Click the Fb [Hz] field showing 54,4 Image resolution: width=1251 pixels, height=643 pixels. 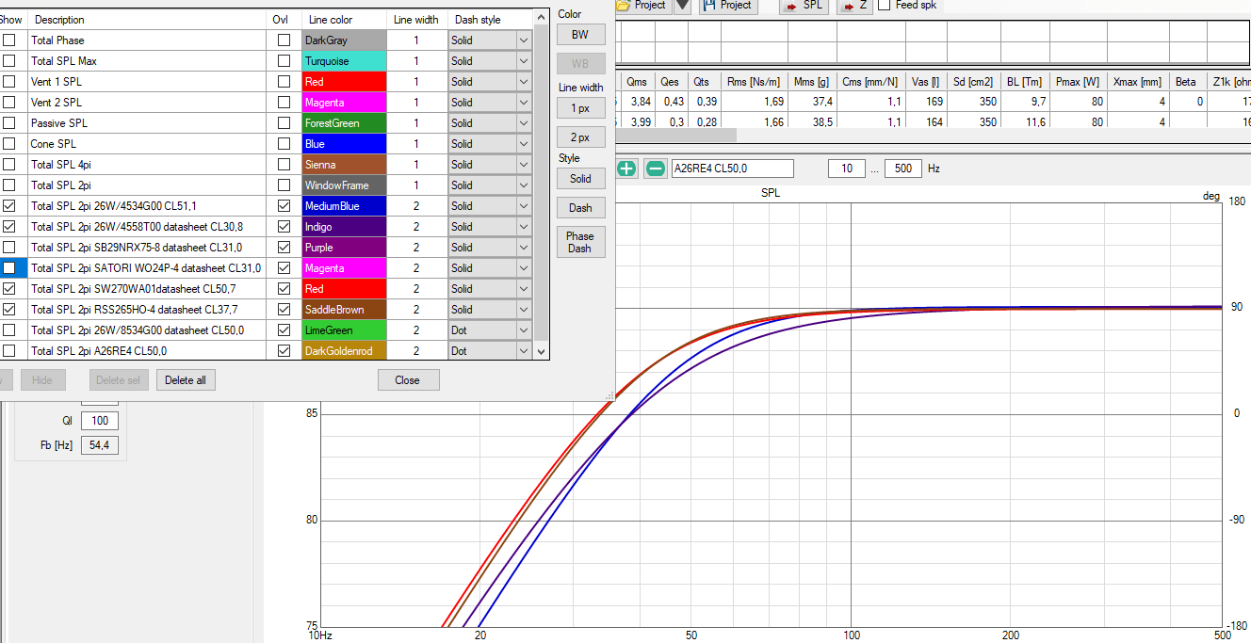(x=100, y=445)
